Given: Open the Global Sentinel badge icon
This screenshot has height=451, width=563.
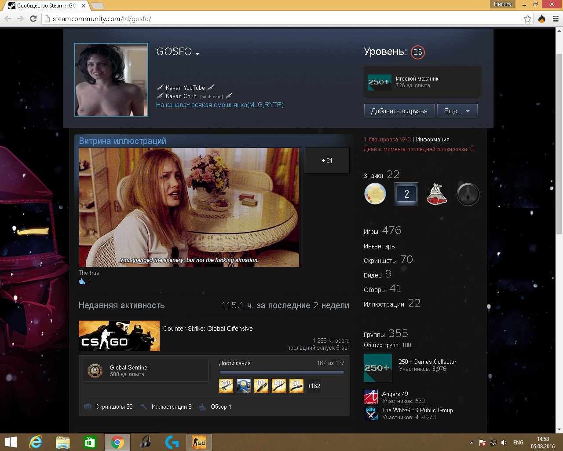Looking at the screenshot, I should point(95,370).
